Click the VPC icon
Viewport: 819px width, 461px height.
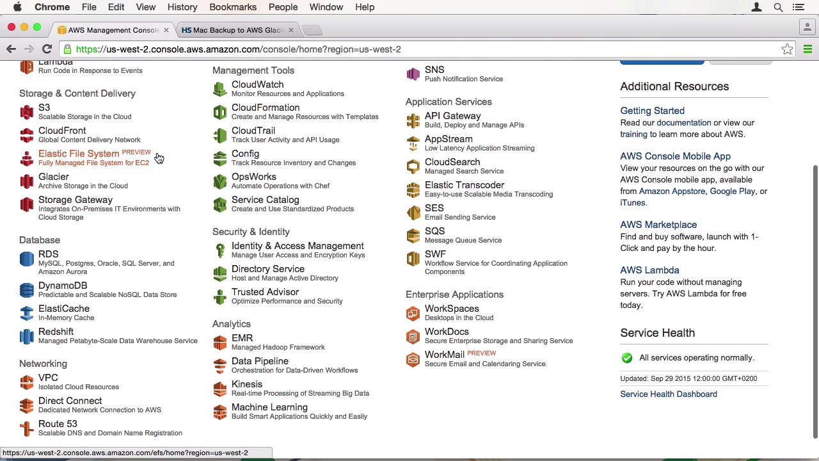point(27,382)
